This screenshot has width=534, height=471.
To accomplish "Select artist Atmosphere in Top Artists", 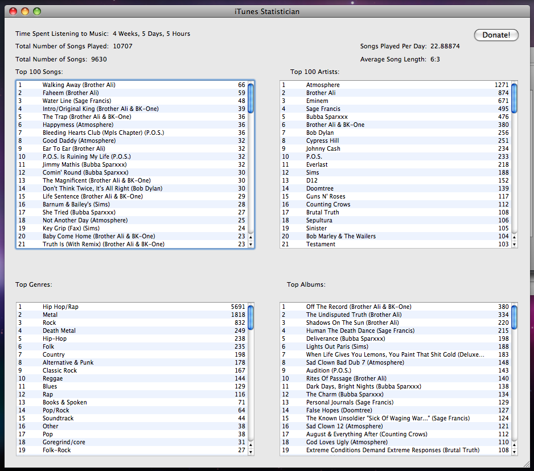I will 396,85.
